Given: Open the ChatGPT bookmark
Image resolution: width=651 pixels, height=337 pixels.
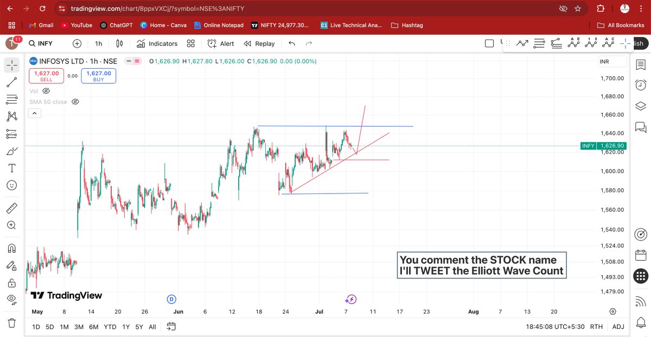Looking at the screenshot, I should click(118, 25).
